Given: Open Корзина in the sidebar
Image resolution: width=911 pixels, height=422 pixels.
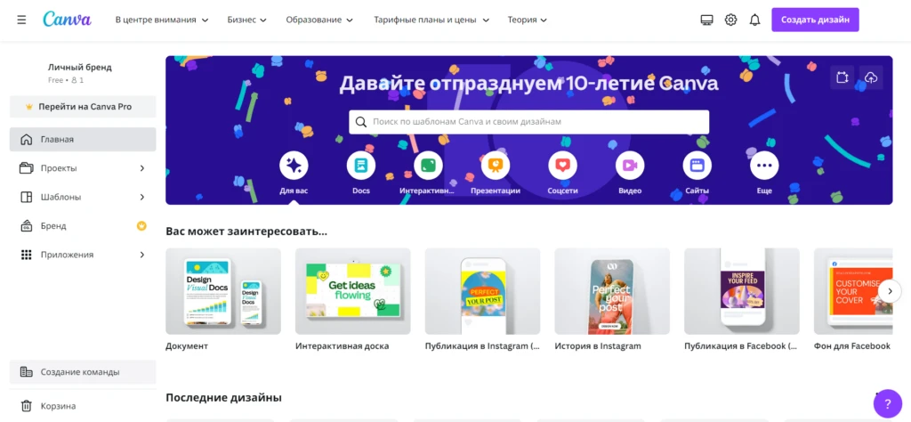Looking at the screenshot, I should coord(83,406).
